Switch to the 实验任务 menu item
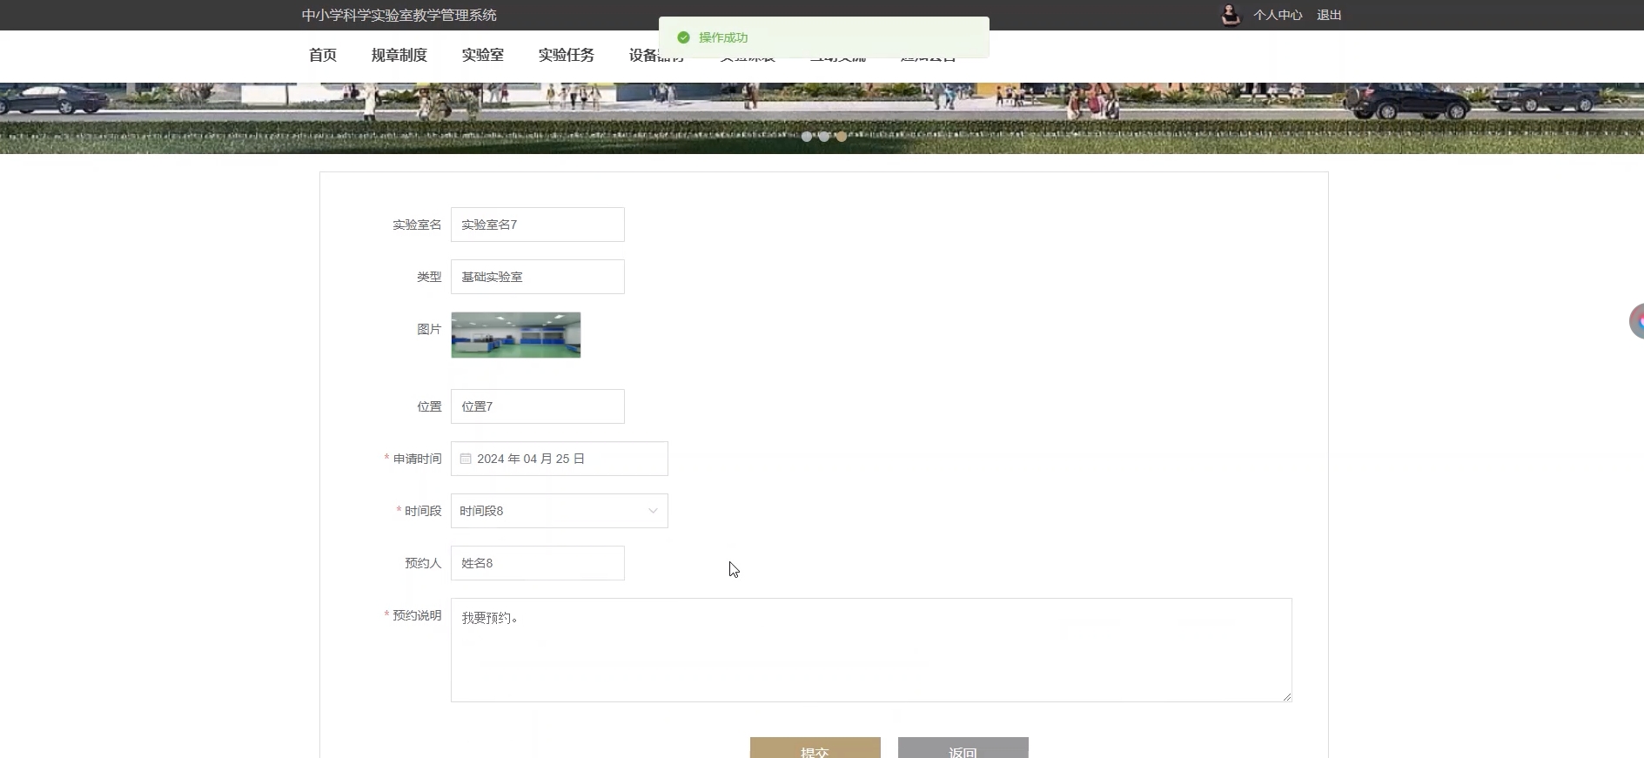The width and height of the screenshot is (1644, 758). point(566,56)
